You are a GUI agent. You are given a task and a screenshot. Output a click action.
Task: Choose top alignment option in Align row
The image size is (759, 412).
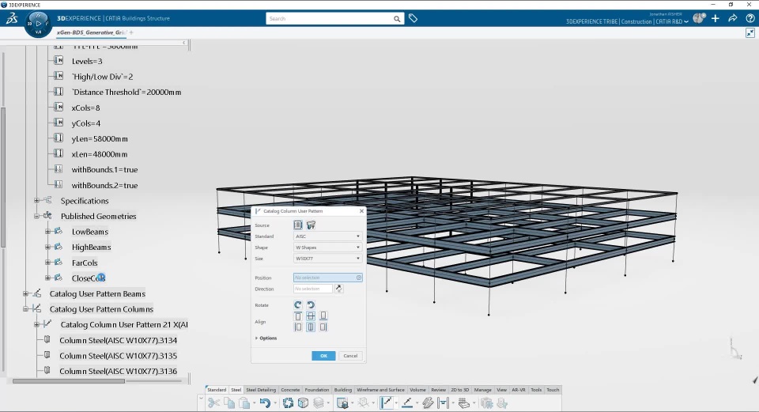(298, 316)
